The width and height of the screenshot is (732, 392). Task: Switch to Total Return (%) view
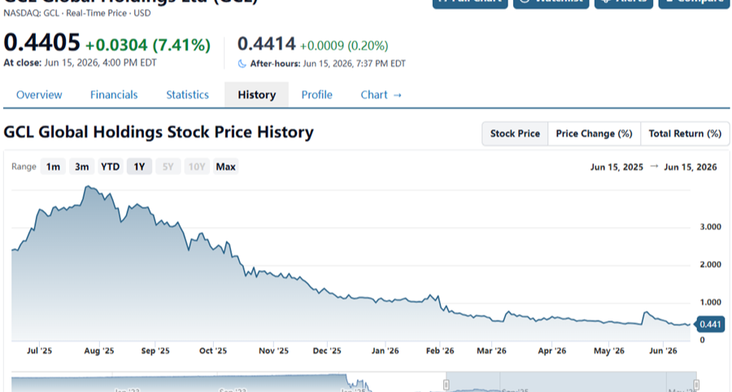coord(685,134)
